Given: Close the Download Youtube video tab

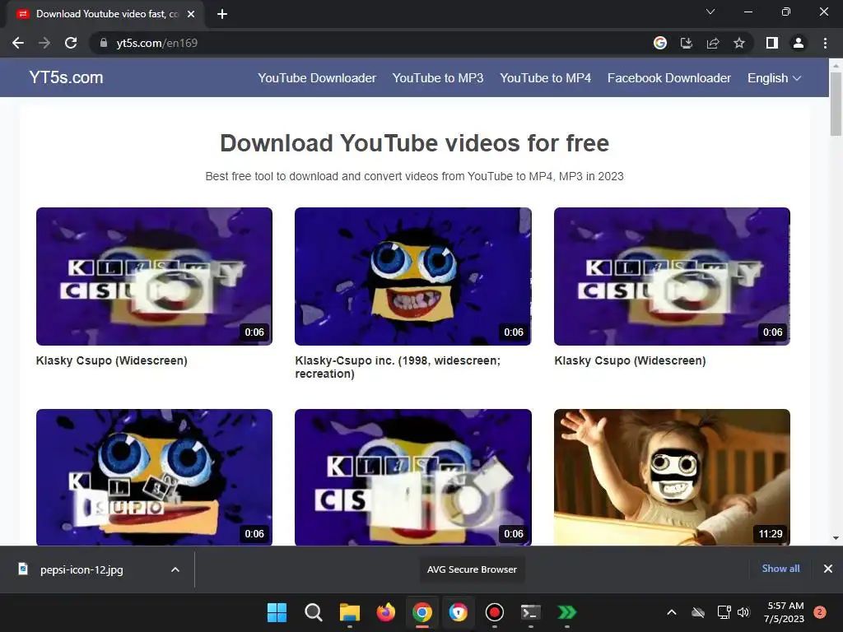Looking at the screenshot, I should (x=191, y=14).
